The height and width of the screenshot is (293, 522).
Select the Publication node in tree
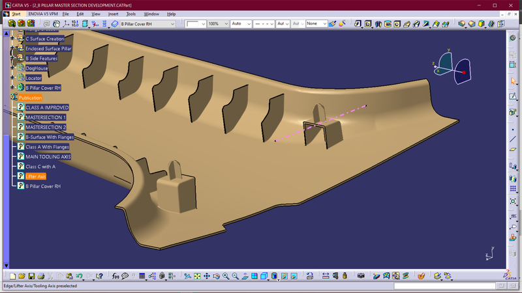click(x=30, y=98)
